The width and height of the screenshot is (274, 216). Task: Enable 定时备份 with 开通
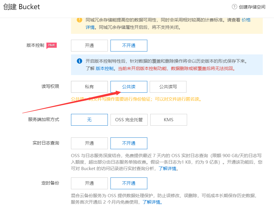(x=89, y=183)
